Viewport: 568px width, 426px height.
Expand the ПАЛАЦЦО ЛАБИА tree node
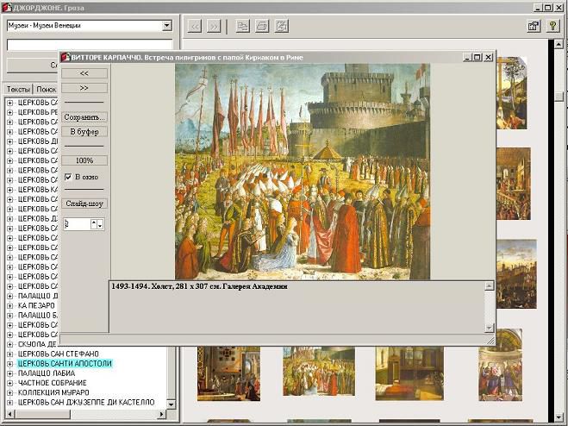10,373
